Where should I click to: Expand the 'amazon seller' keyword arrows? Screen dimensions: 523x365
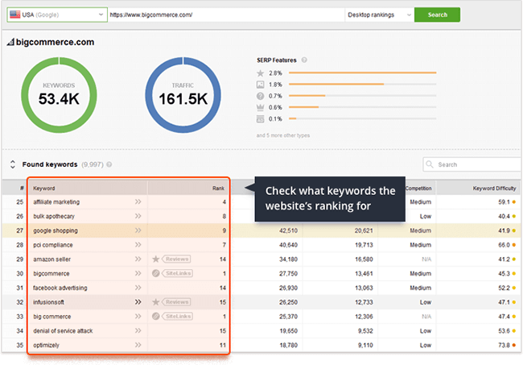(138, 259)
